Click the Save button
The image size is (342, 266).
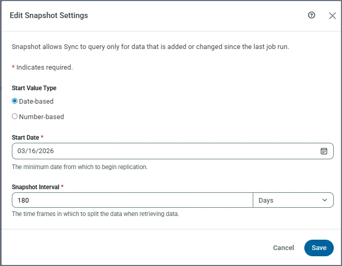(319, 248)
